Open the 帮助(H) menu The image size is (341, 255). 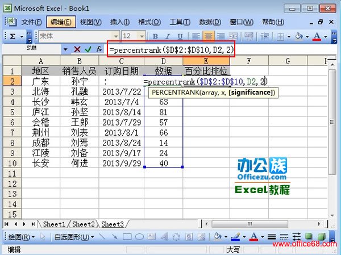(273, 22)
